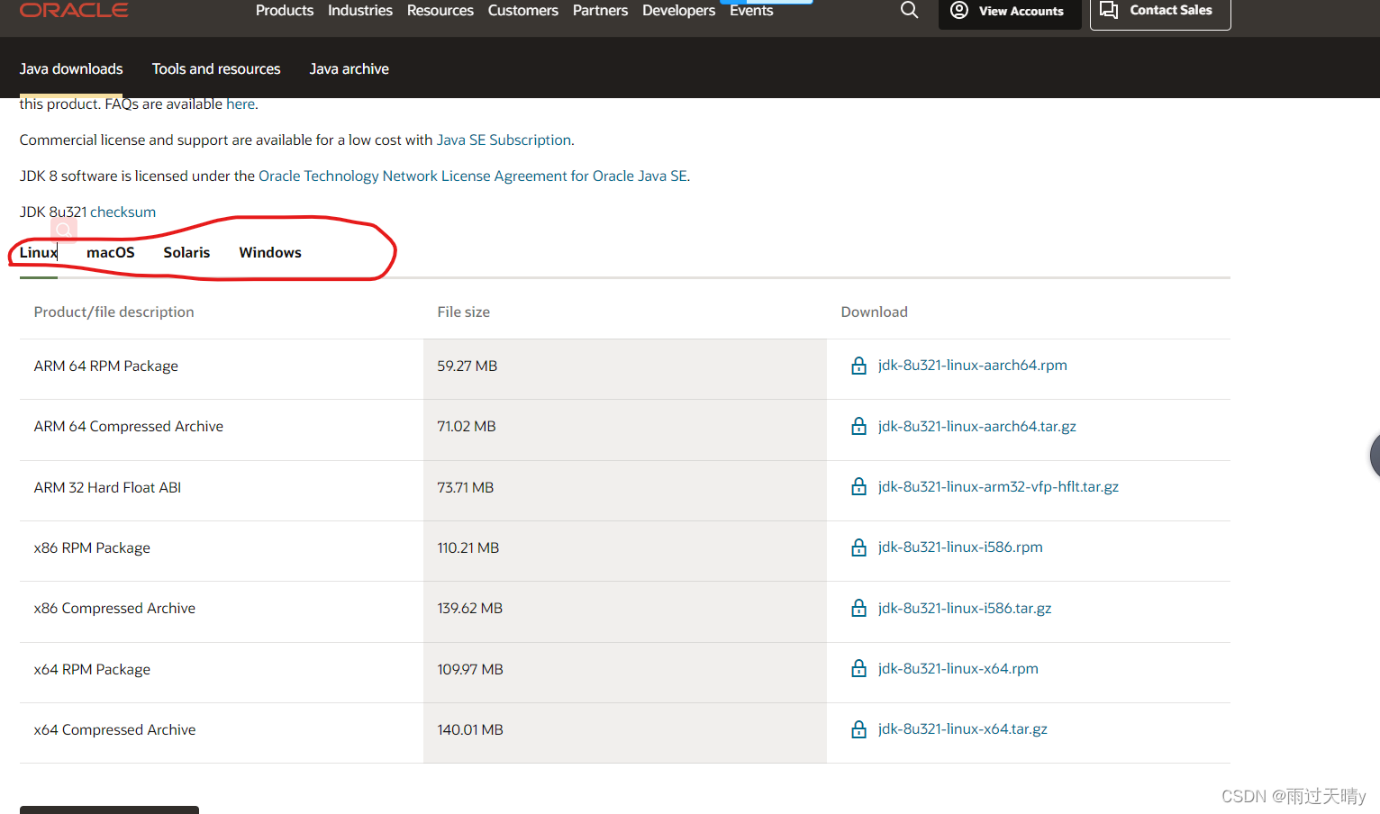1380x814 pixels.
Task: Open the Products menu
Action: tap(285, 10)
